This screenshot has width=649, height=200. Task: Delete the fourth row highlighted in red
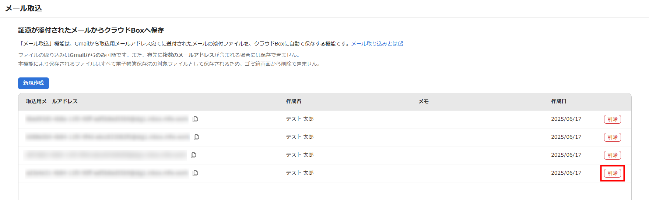[x=613, y=173]
